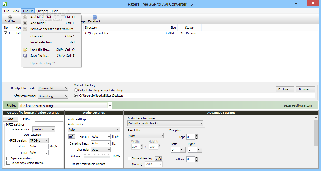Choose Save file list menu entry
This screenshot has width=321, height=171.
[51, 56]
